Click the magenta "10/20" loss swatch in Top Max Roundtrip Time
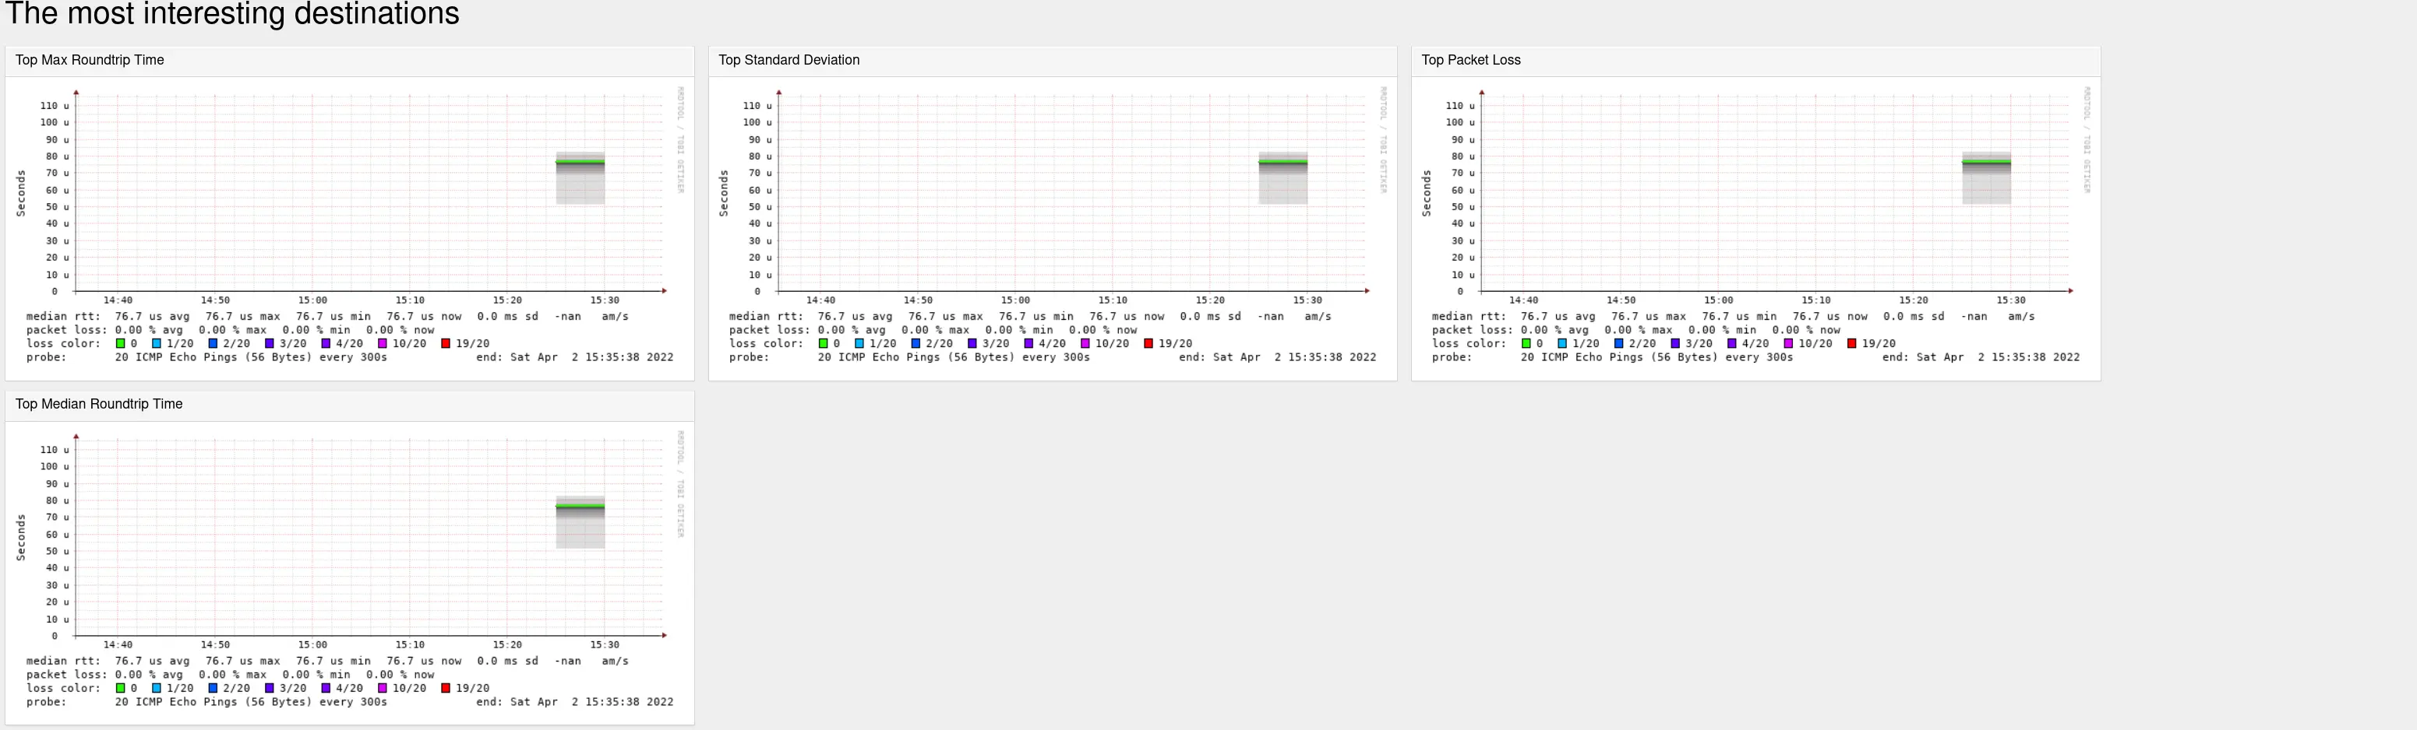2417x730 pixels. [x=383, y=343]
